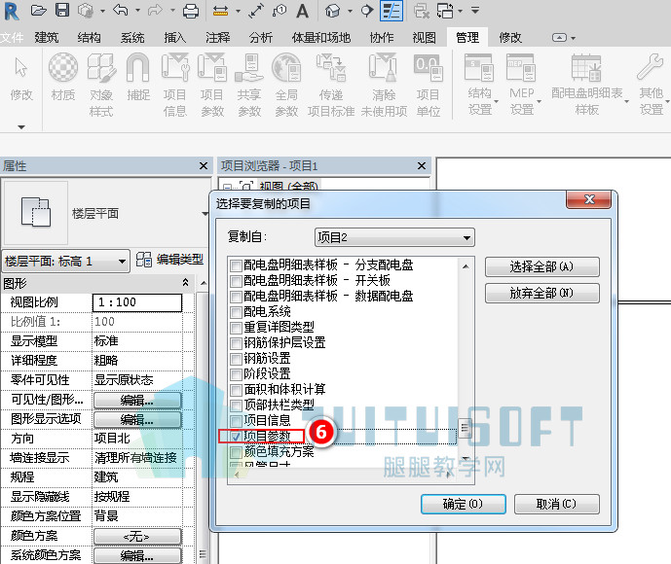
Task: Check 配电盘明细表样板 - 开关板 box
Action: (236, 281)
